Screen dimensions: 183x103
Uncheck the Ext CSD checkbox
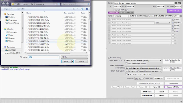pyautogui.click(x=173, y=20)
